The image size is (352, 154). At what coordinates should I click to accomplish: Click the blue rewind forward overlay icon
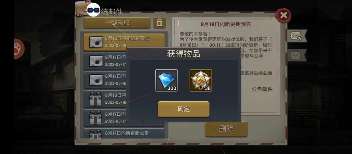93,10
